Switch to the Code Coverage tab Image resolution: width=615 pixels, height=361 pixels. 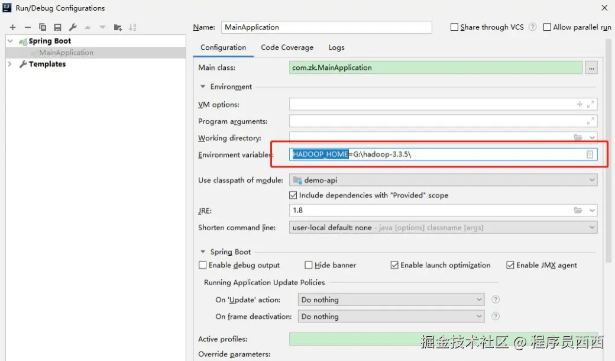287,47
